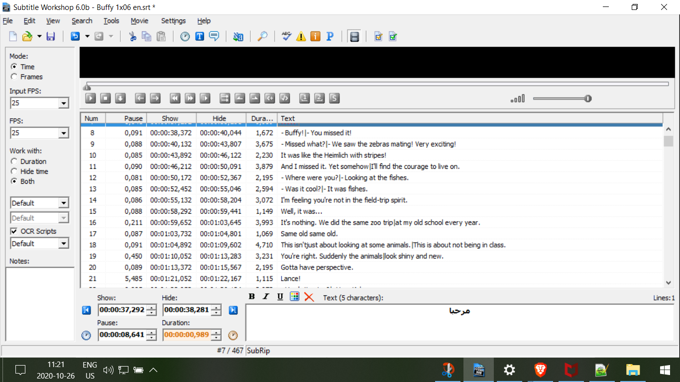Click the S button in player controls
The image size is (680, 382).
335,98
